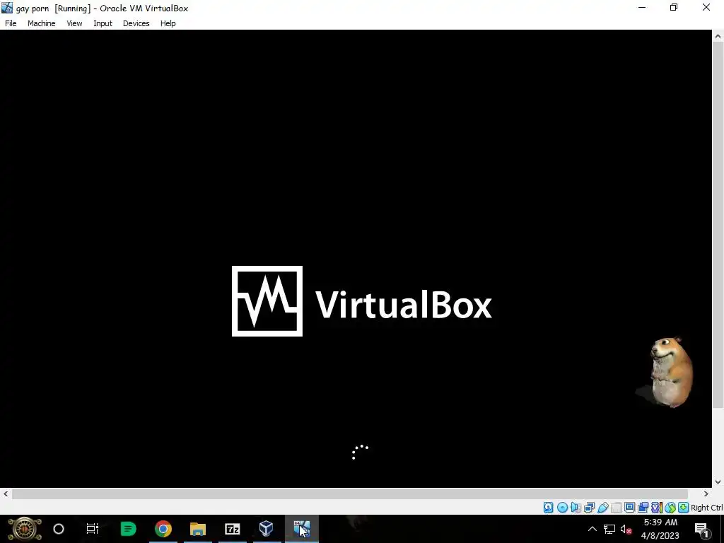Click the CPU virtualization indicator icon
Viewport: 724px width, 543px height.
[657, 508]
